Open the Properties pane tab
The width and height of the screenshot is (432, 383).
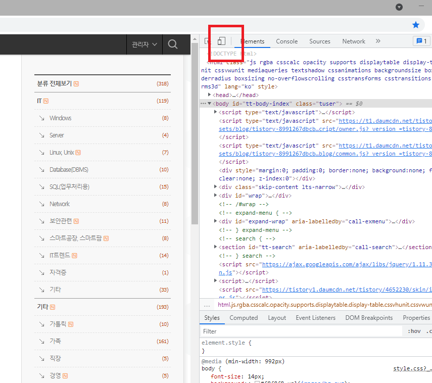click(416, 318)
